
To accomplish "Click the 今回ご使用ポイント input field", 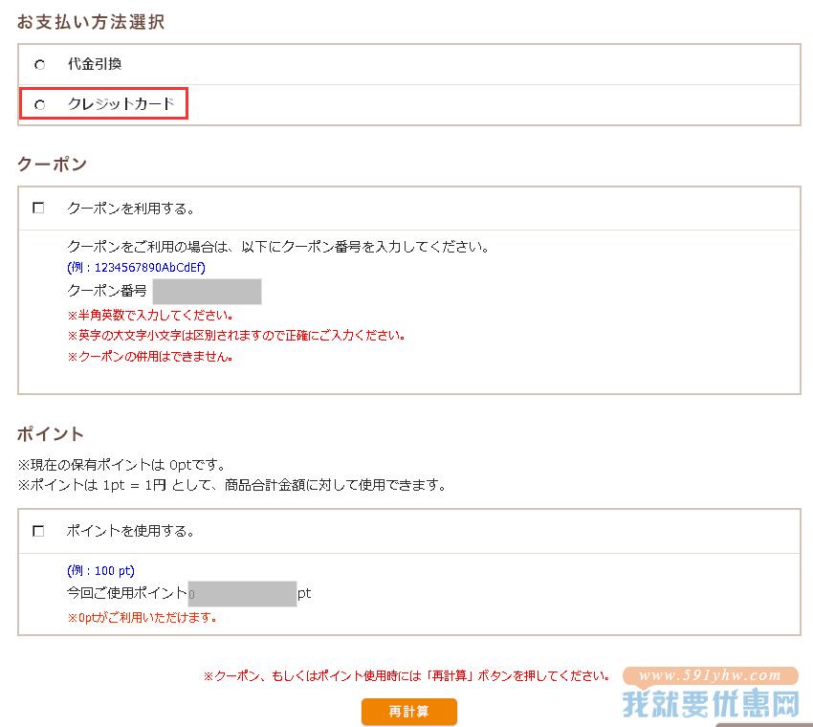I will click(242, 594).
